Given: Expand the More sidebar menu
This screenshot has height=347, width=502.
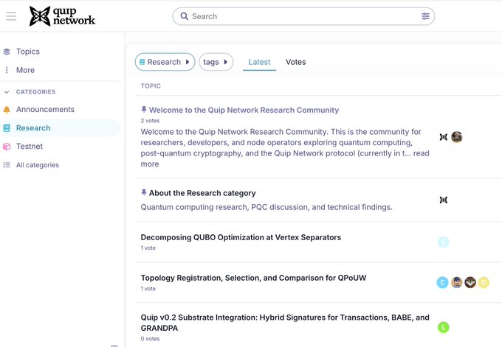Looking at the screenshot, I should (x=25, y=70).
